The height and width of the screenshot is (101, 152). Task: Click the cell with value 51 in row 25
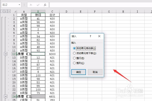tap(38, 100)
